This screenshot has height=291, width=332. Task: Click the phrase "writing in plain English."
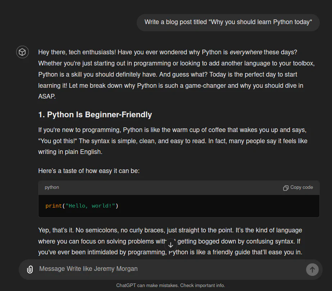(x=70, y=152)
